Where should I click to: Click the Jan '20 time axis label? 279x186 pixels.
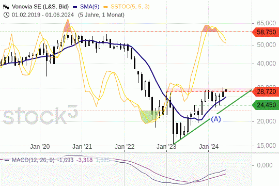coord(40,147)
